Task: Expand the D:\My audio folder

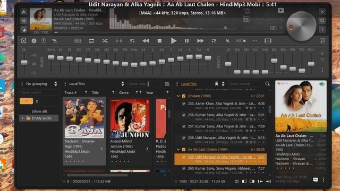Action: tap(22, 118)
